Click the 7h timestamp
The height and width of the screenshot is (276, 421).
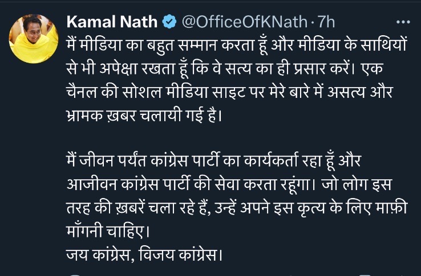(326, 22)
